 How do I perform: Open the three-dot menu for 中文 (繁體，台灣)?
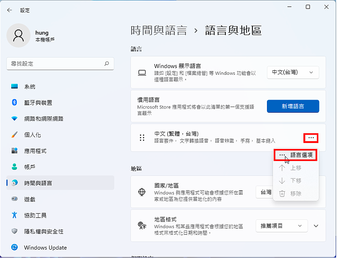tap(311, 138)
